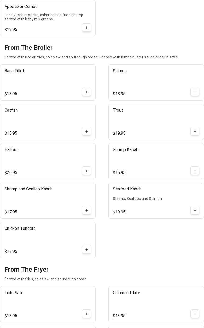Add Shrimp Kabab to cart

click(195, 171)
